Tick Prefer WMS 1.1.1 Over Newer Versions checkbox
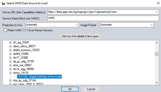The width and height of the screenshot is (161, 92). pos(5,30)
